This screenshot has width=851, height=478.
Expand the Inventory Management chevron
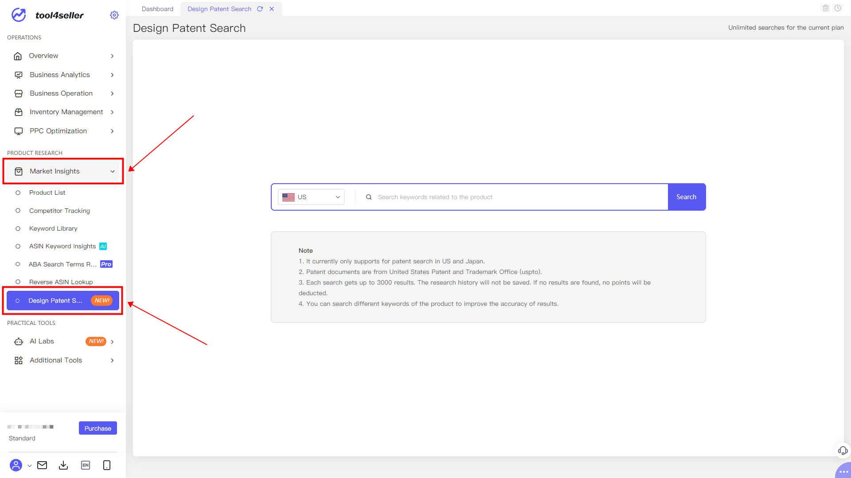(x=113, y=112)
